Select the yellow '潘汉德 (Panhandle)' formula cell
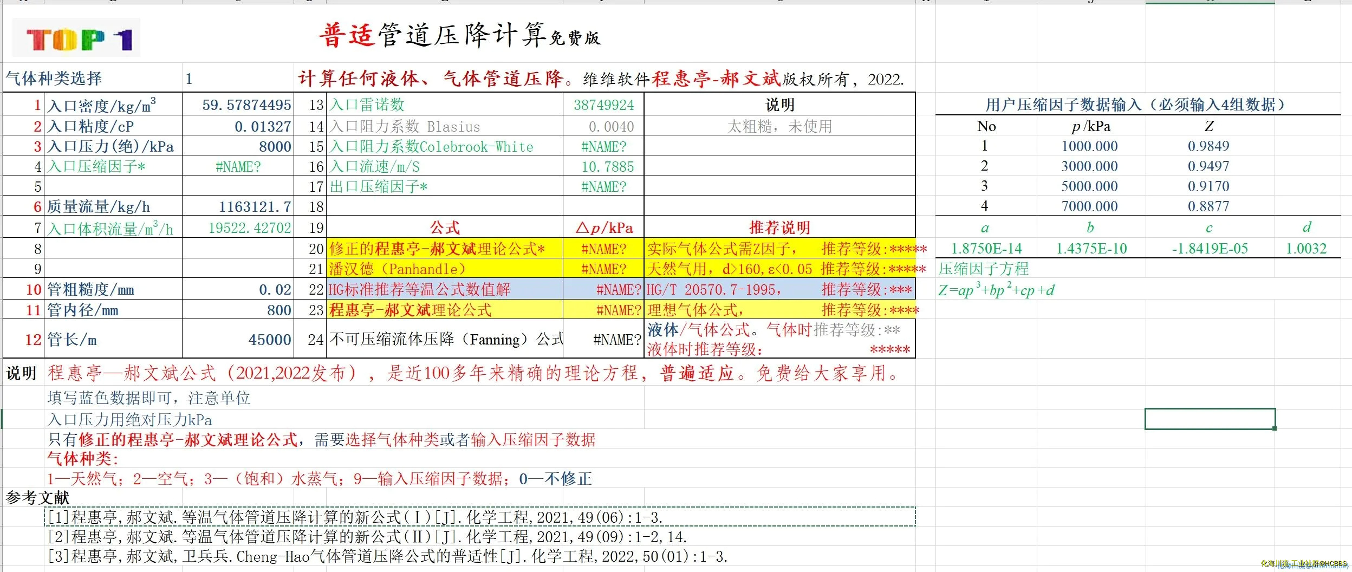The height and width of the screenshot is (572, 1352). [445, 269]
